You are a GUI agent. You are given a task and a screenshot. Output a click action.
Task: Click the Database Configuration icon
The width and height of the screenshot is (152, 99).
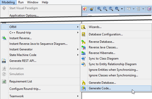tap(83, 34)
